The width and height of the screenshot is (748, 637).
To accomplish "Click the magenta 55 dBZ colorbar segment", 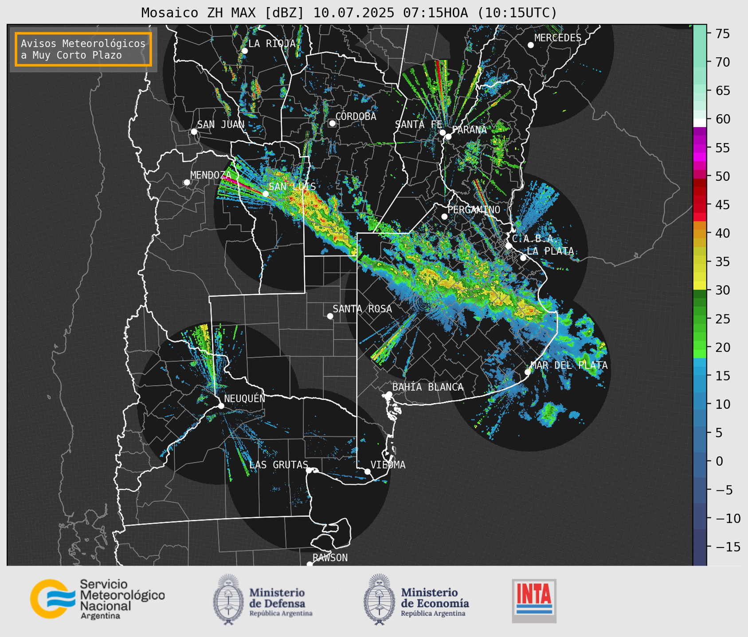I will click(700, 148).
